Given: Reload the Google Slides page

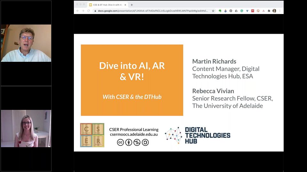Looking at the screenshot, I should point(88,11).
